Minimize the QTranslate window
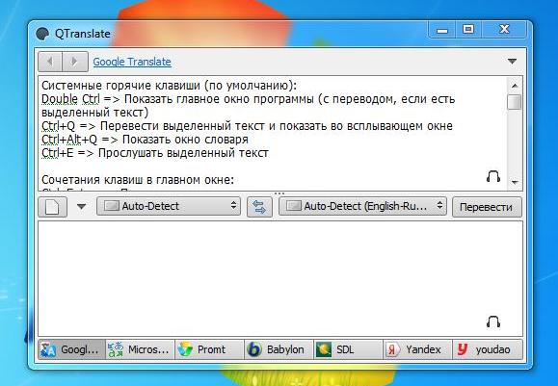 442,30
